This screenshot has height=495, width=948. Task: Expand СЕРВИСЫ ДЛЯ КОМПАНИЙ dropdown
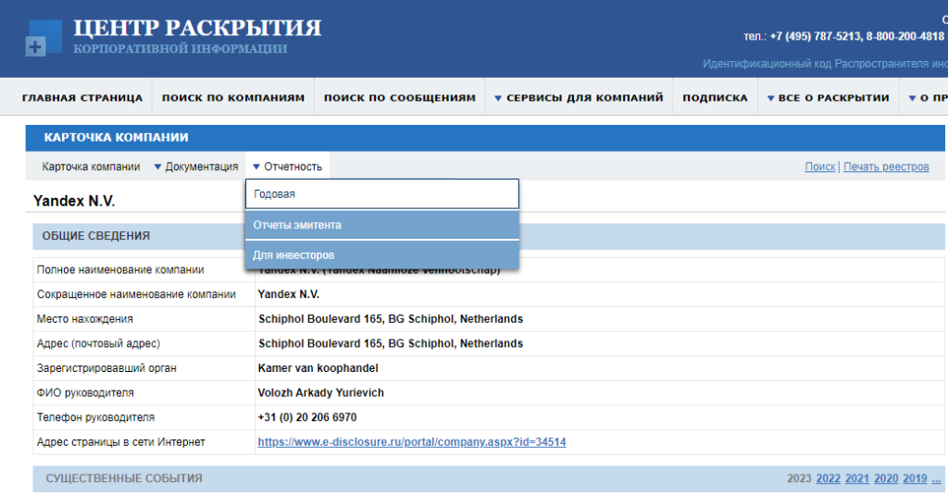pos(580,97)
